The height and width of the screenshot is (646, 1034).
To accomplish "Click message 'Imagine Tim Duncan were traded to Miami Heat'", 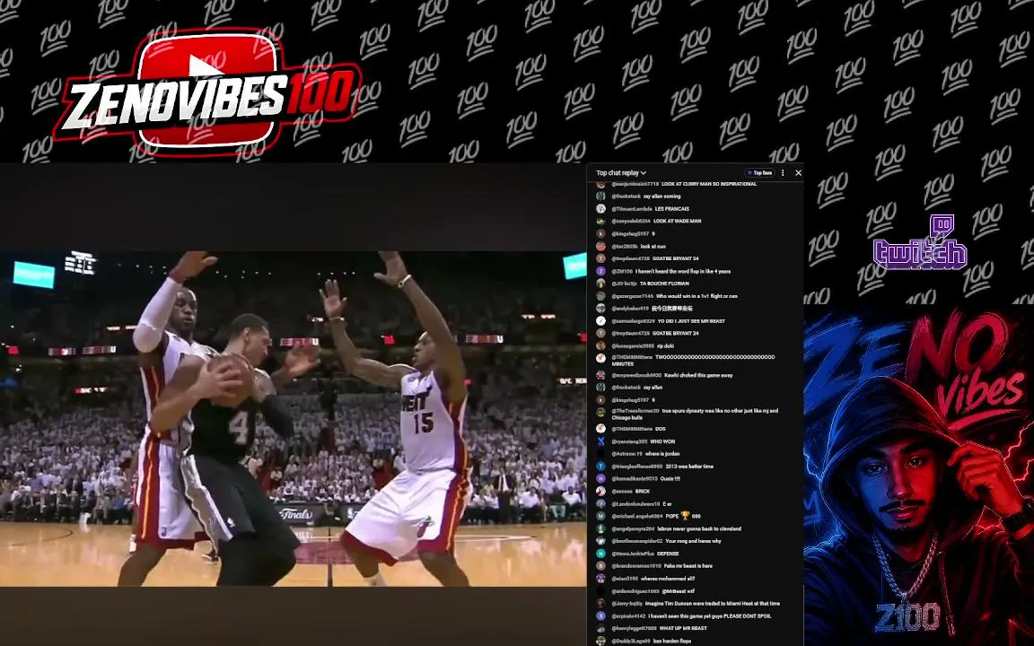I will click(x=712, y=603).
